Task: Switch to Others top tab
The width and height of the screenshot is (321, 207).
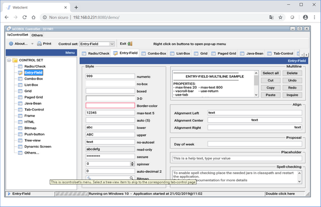Action: [x=37, y=35]
